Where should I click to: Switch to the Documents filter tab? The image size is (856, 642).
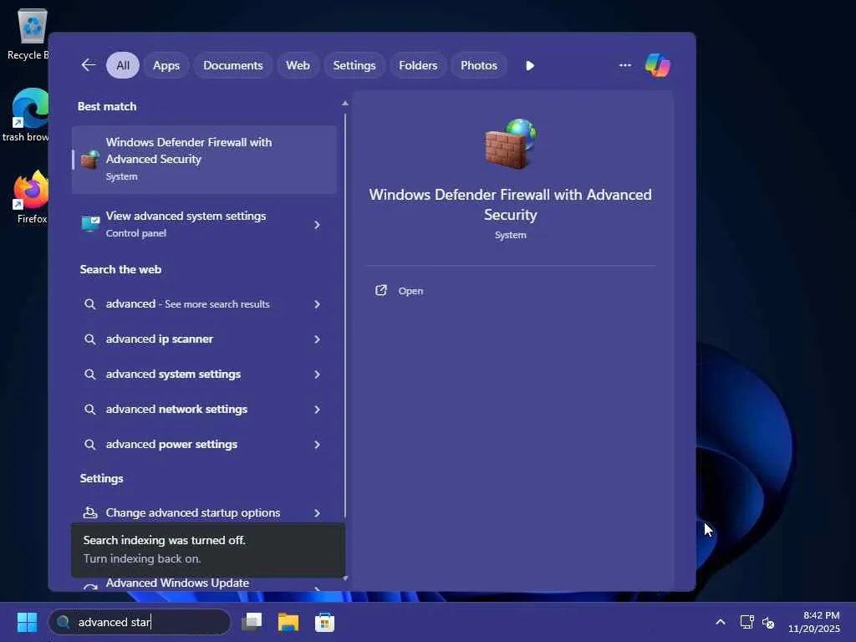click(233, 65)
